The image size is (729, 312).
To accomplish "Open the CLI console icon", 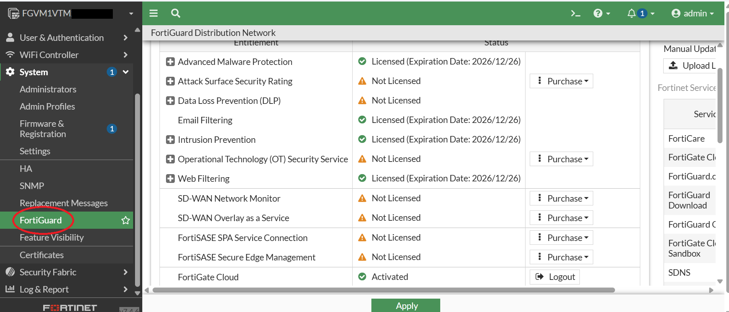I will pyautogui.click(x=575, y=13).
